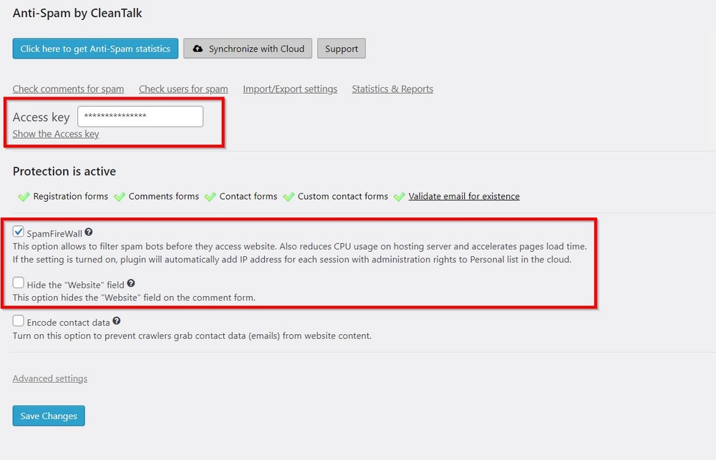Screen dimensions: 716x460
Task: Open help icon beside Hide the "Website" field
Action: pos(131,283)
